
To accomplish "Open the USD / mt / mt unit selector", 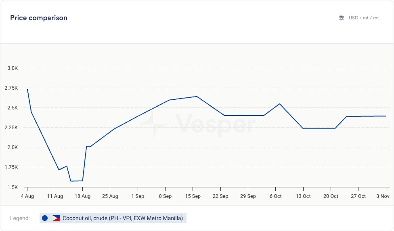I will click(x=364, y=18).
